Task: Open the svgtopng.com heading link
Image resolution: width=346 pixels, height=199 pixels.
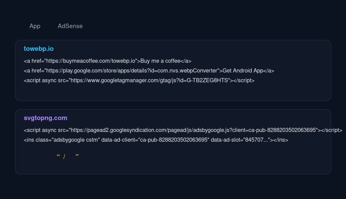Action: tap(45, 118)
